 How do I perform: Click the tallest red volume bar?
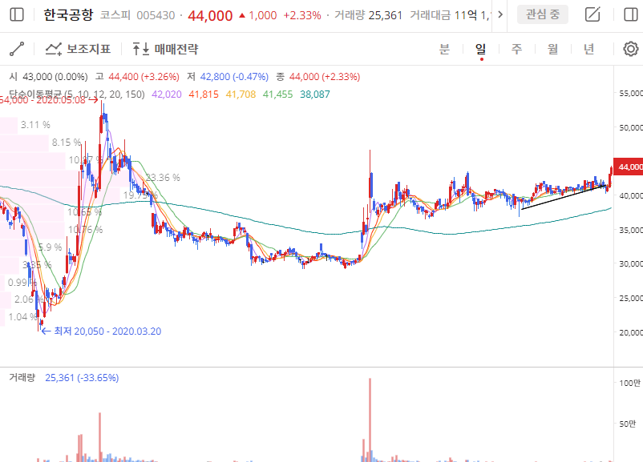[370, 420]
